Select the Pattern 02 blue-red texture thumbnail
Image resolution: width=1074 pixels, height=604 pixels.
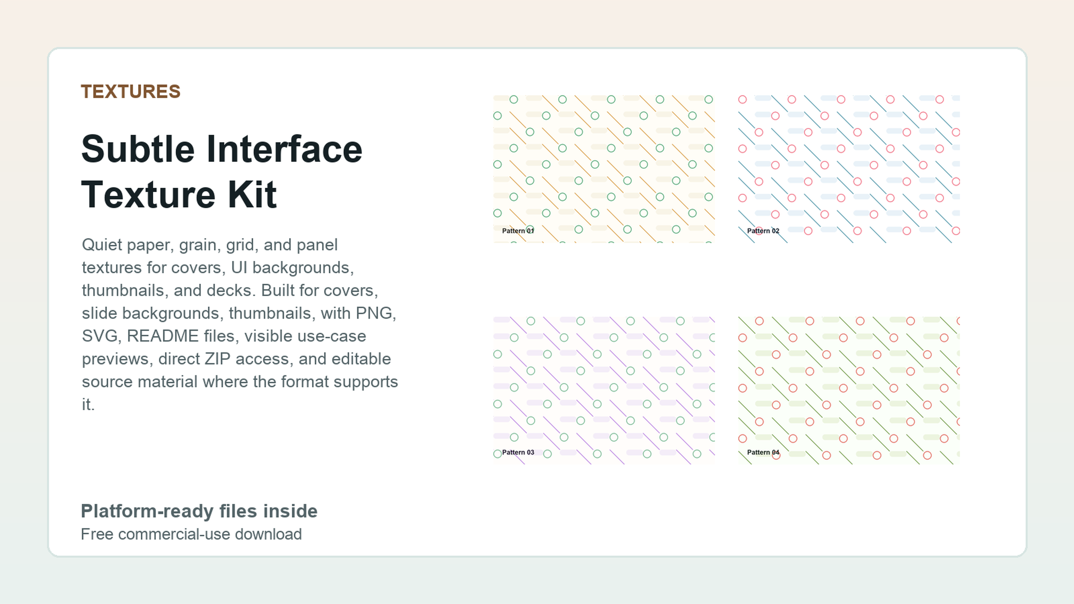point(849,169)
